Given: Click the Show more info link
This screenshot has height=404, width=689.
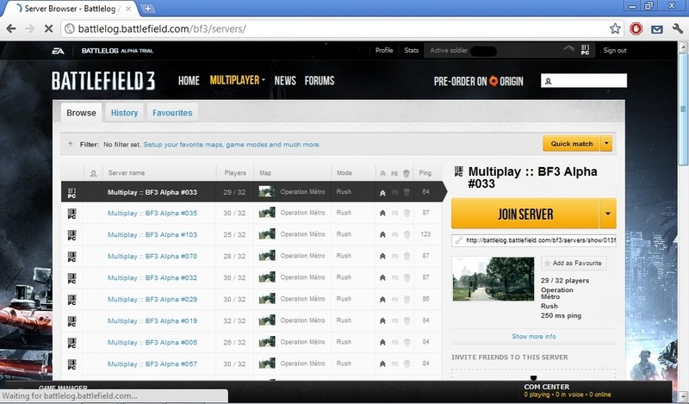Looking at the screenshot, I should coord(533,336).
